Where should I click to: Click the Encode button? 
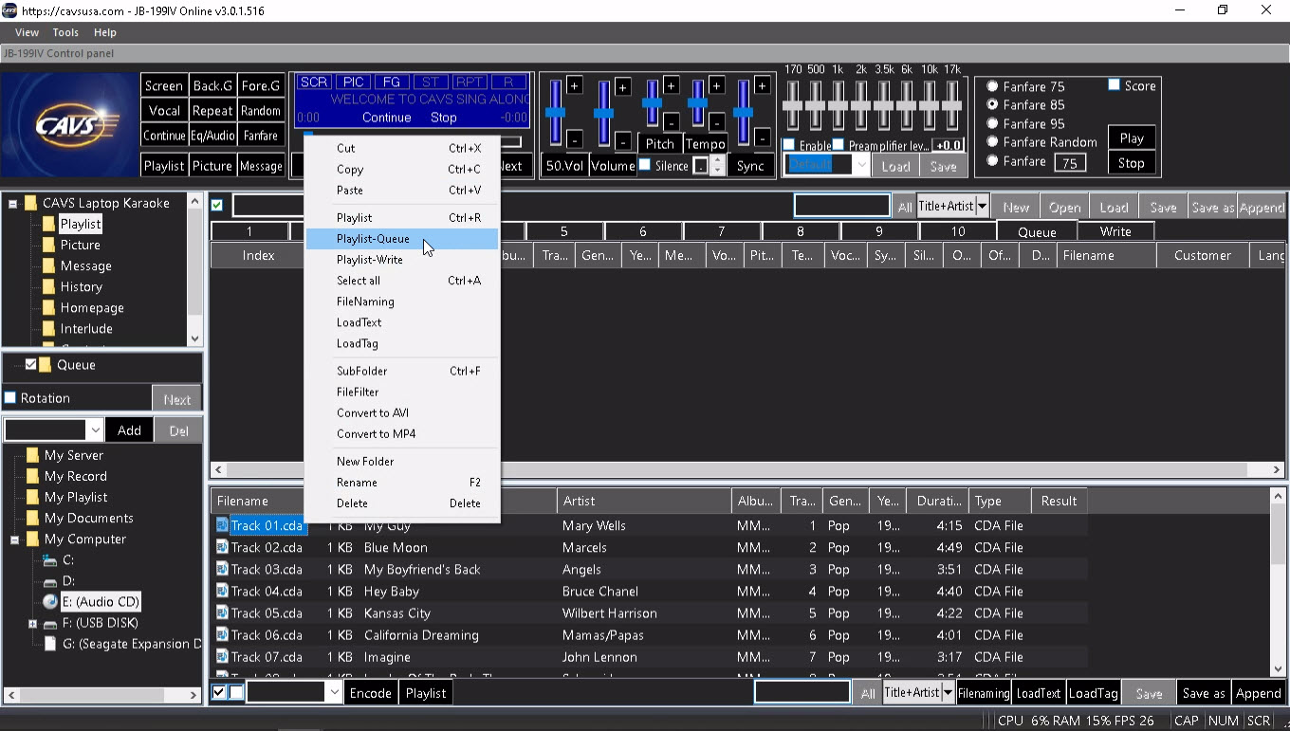(x=371, y=693)
